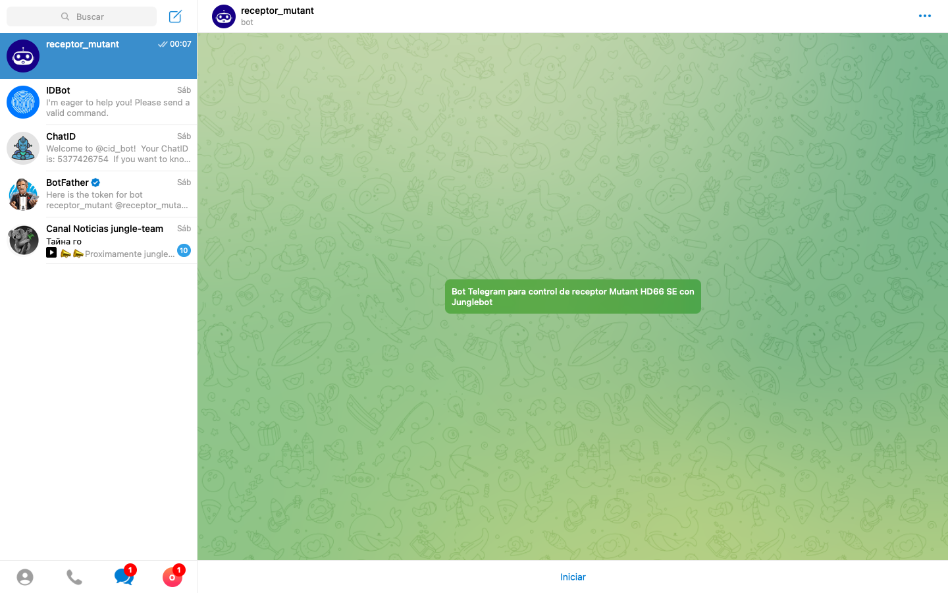Image resolution: width=948 pixels, height=593 pixels.
Task: Open the IDBot chat
Action: pyautogui.click(x=118, y=101)
